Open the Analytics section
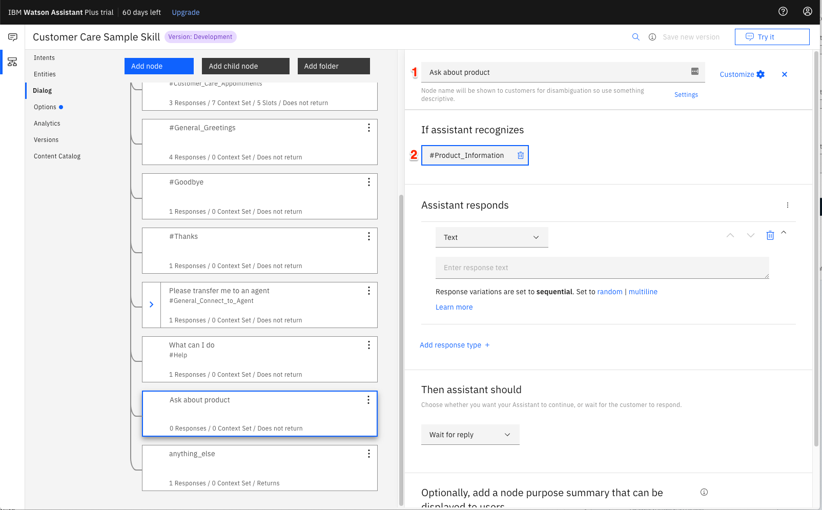The width and height of the screenshot is (822, 510). point(47,124)
